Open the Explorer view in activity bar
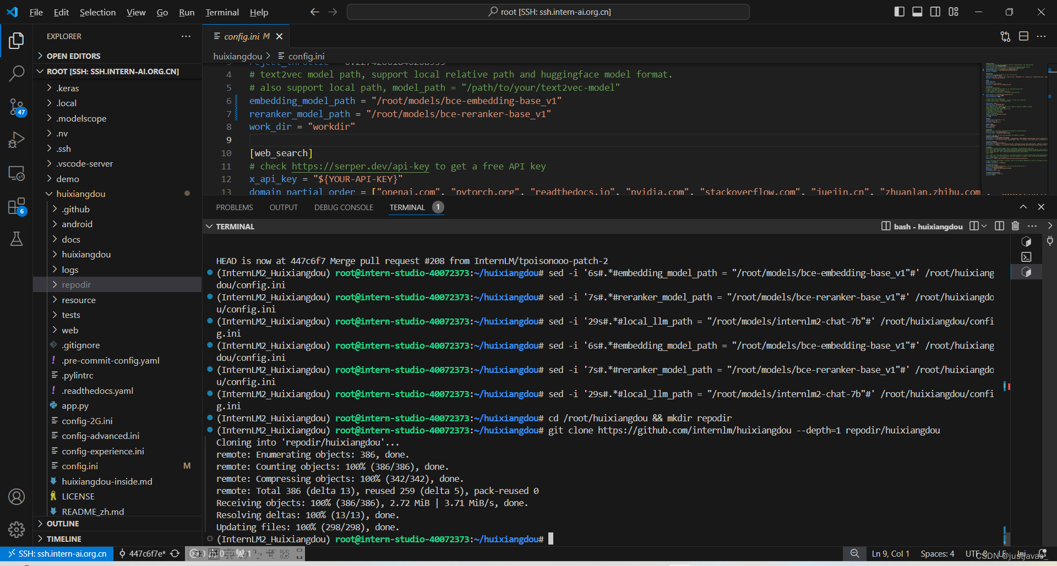The height and width of the screenshot is (566, 1057). [17, 40]
